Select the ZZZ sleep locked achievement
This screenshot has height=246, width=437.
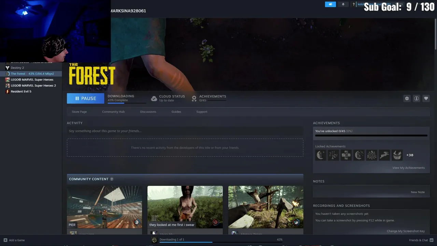333,155
